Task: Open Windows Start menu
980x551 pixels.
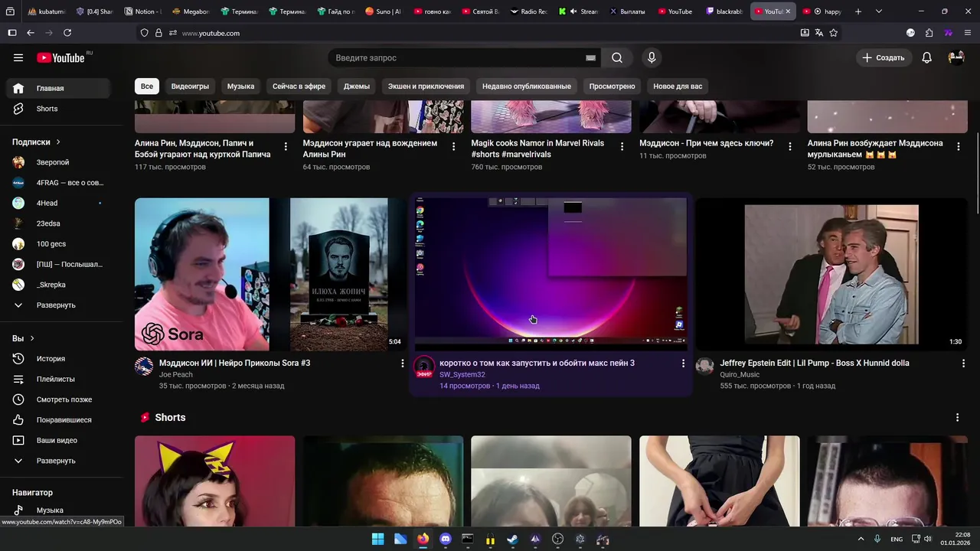Action: 377,540
